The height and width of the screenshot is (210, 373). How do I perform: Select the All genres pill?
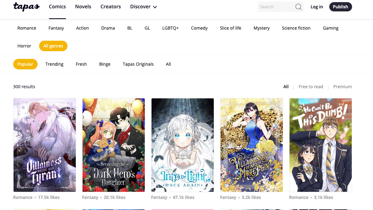(x=53, y=46)
